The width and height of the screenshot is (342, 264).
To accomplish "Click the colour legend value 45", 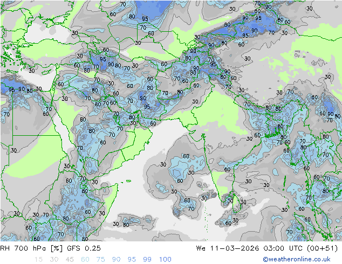I will [70, 260].
